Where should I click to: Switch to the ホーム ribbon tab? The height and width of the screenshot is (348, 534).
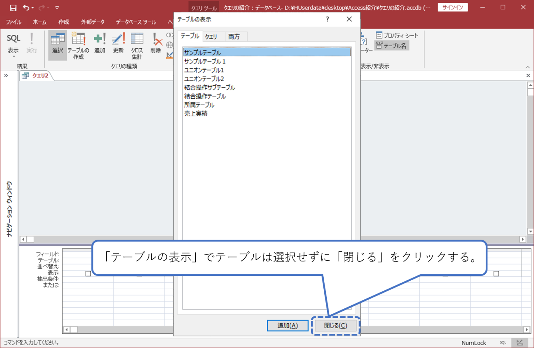[x=40, y=22]
